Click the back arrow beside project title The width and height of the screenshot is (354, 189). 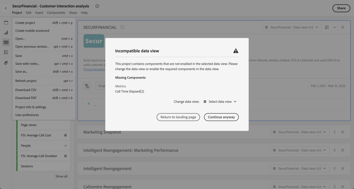click(x=6, y=8)
